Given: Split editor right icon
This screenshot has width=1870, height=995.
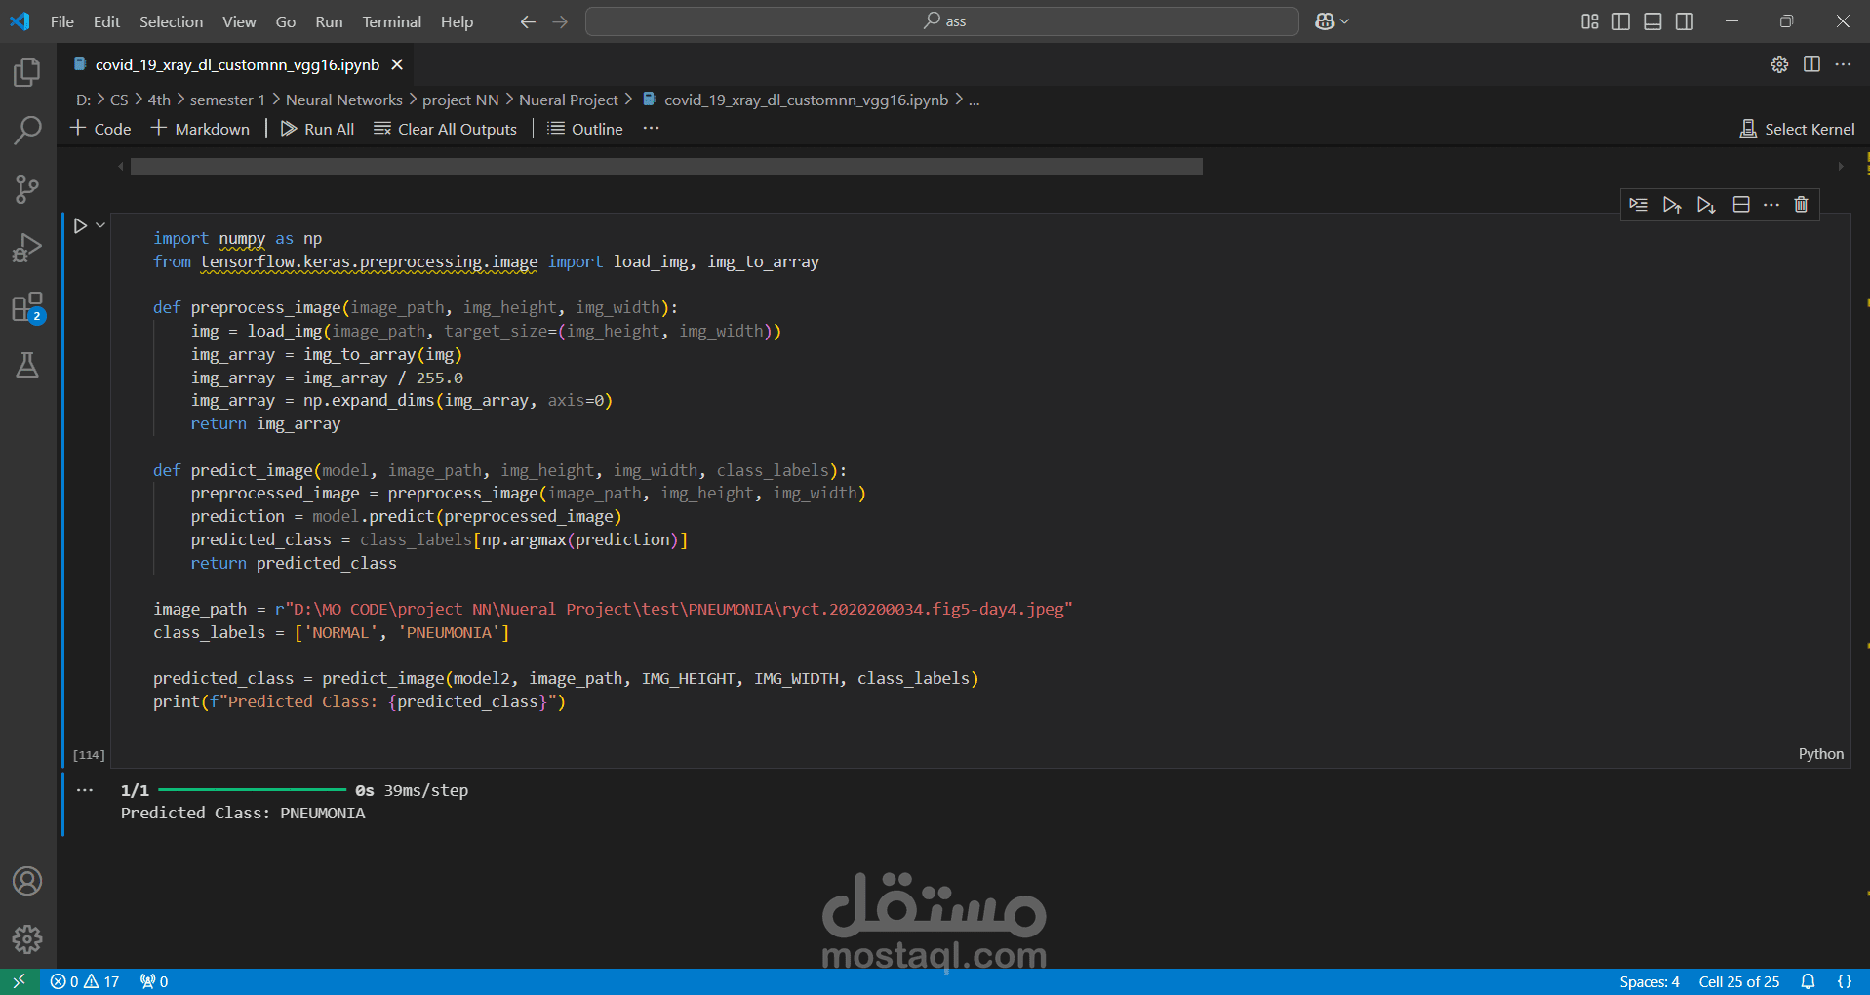Looking at the screenshot, I should coord(1811,64).
